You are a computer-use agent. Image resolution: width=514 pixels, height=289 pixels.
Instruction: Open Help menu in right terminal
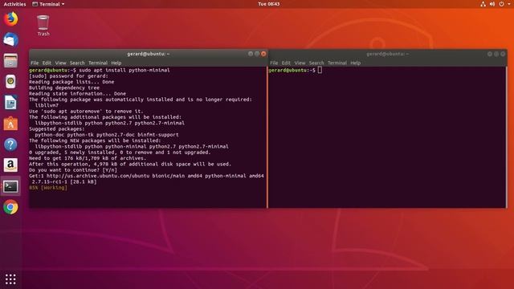(x=355, y=63)
